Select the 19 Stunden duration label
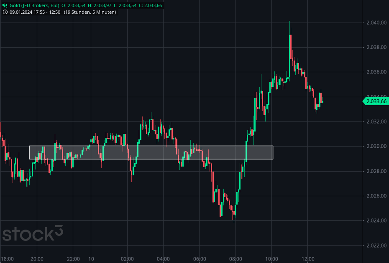The image size is (389, 263). [77, 12]
